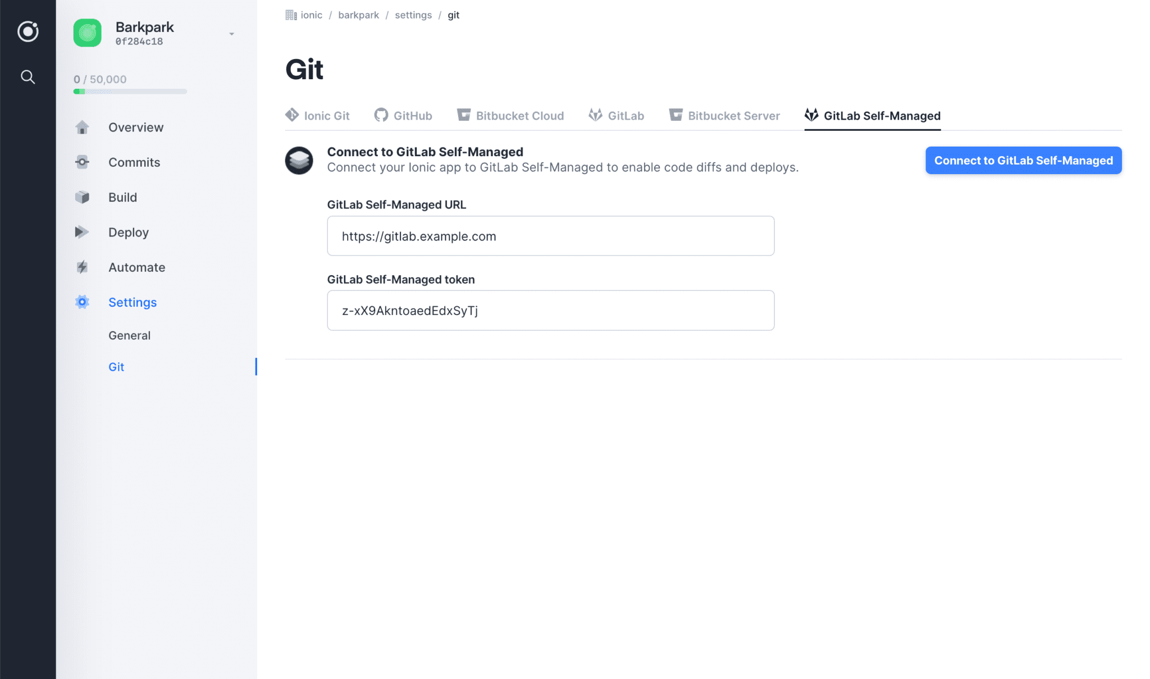
Task: Click the usage progress bar under 0/50,000
Action: [x=129, y=91]
